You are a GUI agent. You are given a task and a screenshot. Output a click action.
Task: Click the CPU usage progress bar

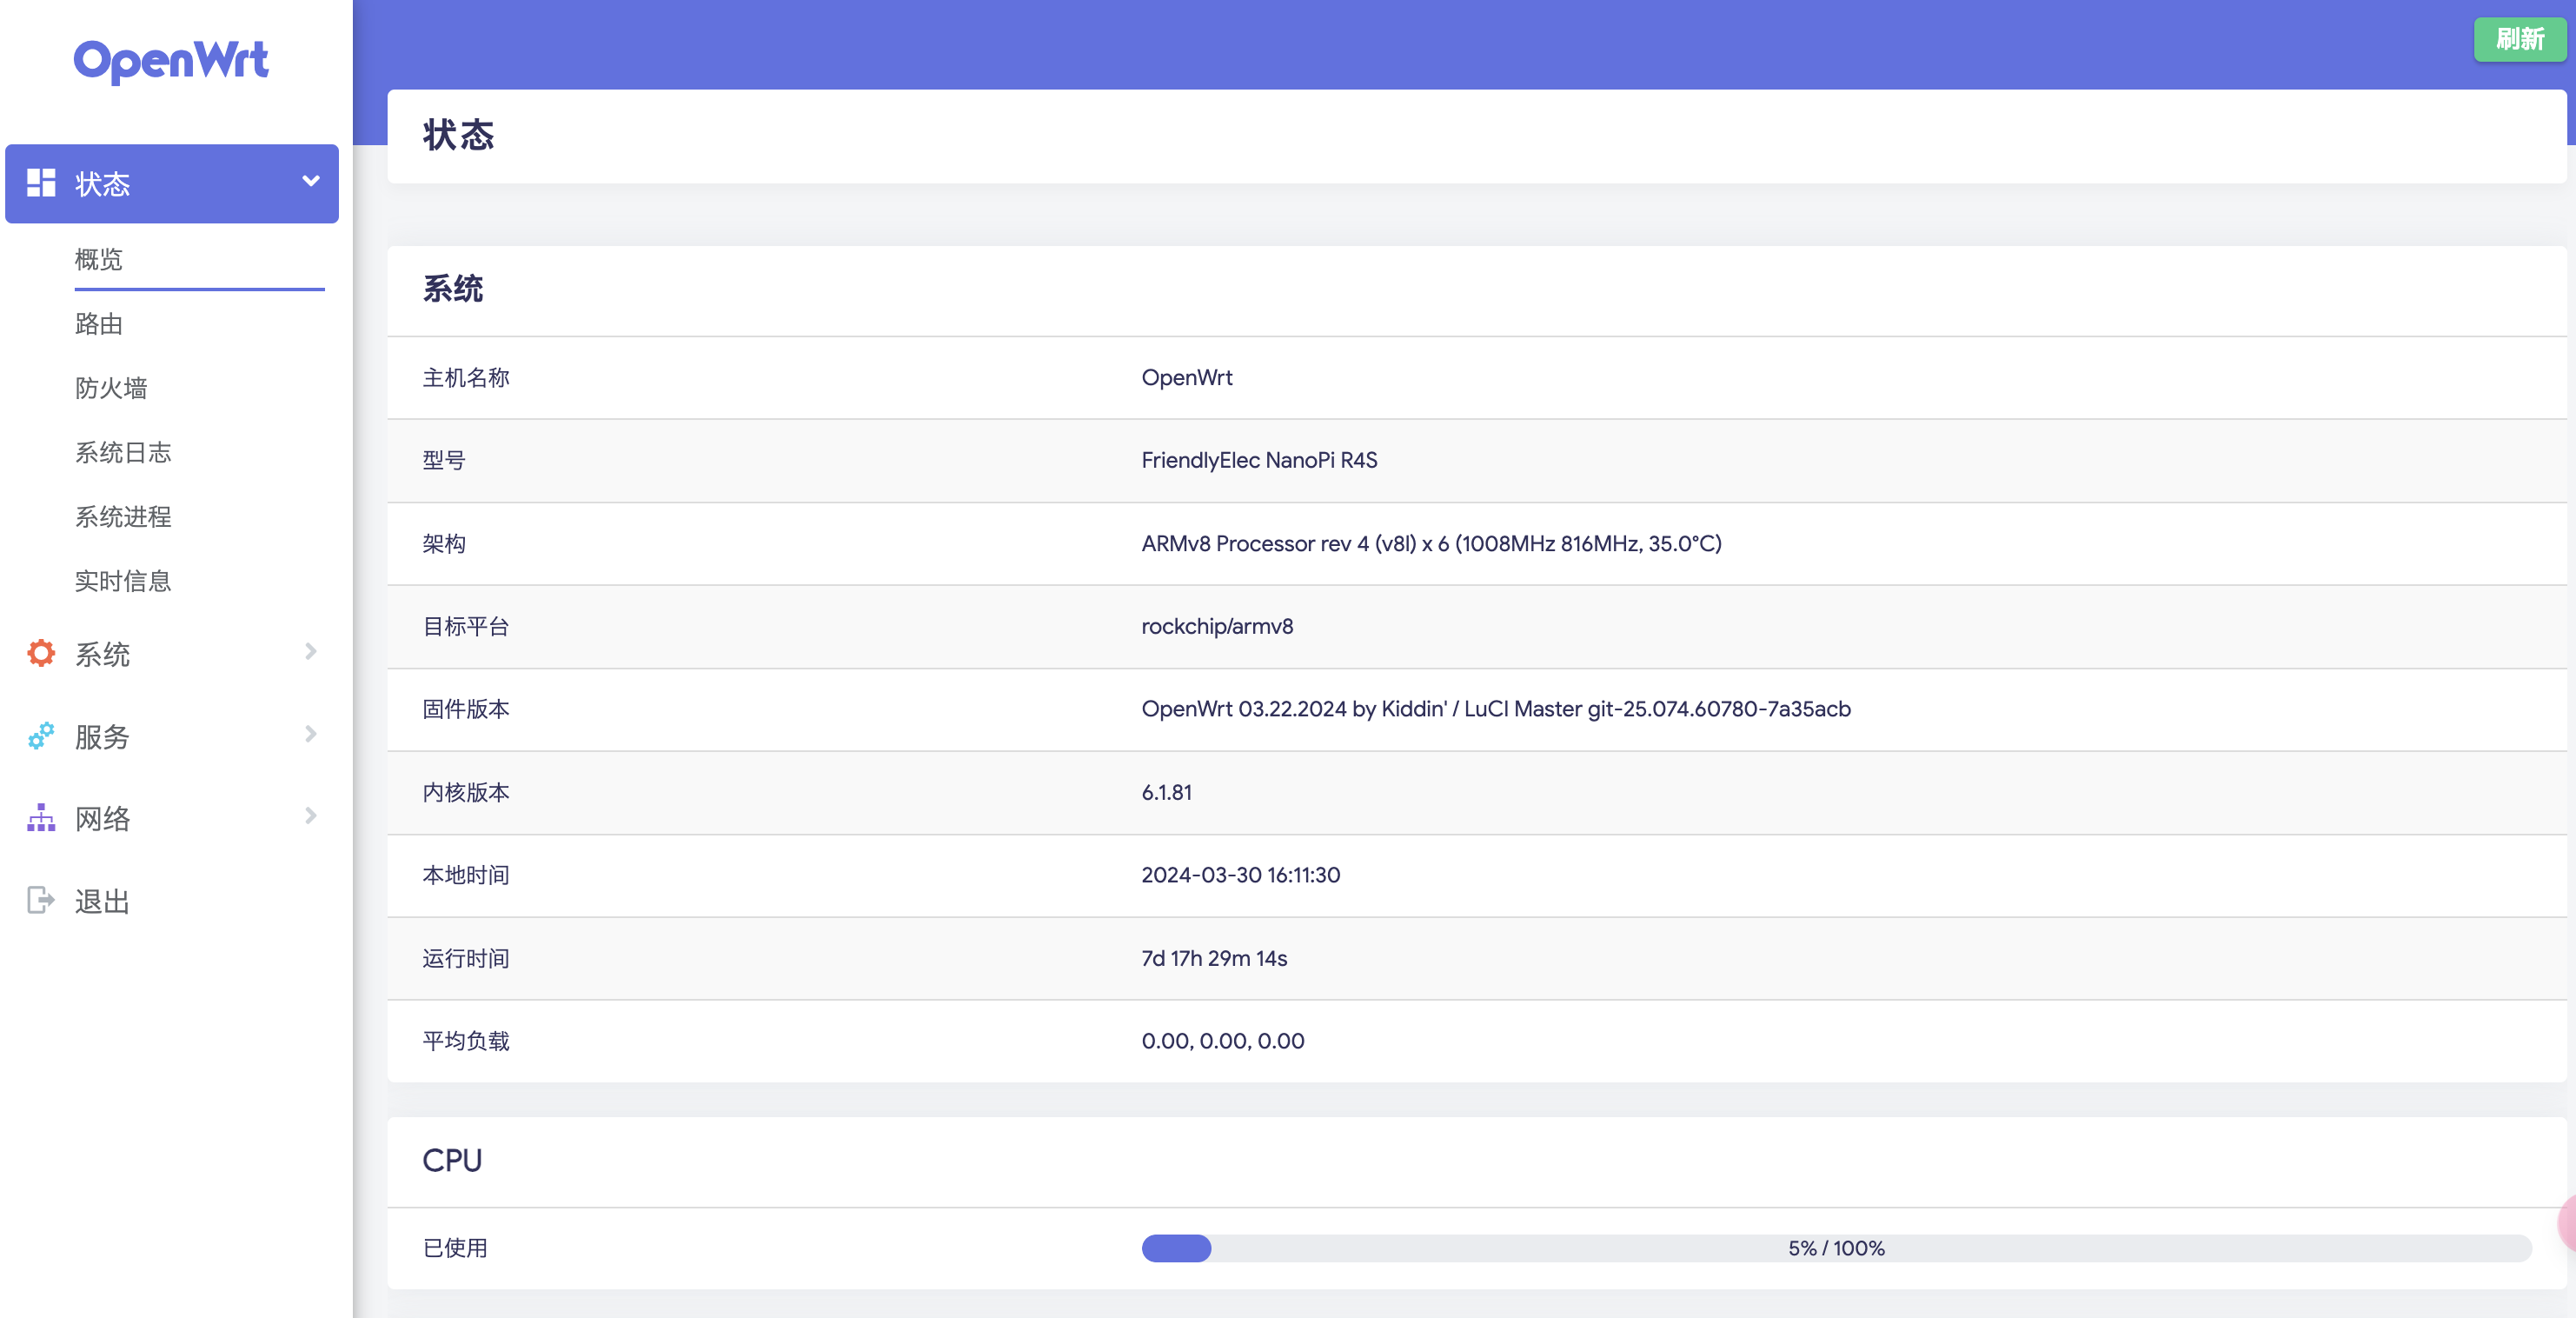(x=1836, y=1248)
